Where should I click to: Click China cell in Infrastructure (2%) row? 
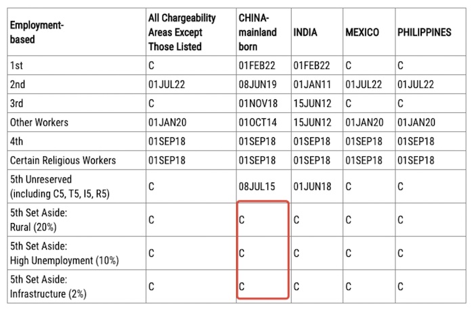tap(263, 286)
